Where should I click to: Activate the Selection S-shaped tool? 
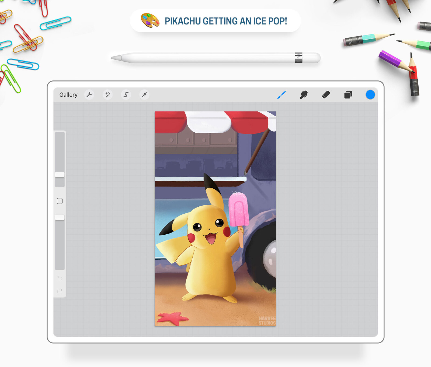(x=126, y=95)
